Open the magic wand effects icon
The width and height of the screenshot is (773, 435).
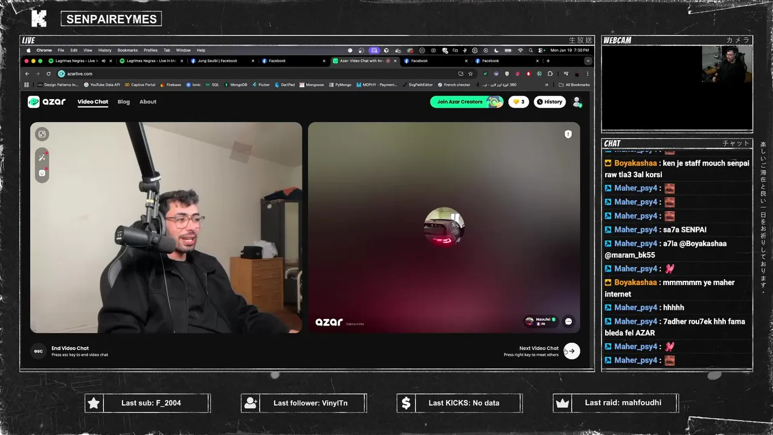[x=42, y=157]
